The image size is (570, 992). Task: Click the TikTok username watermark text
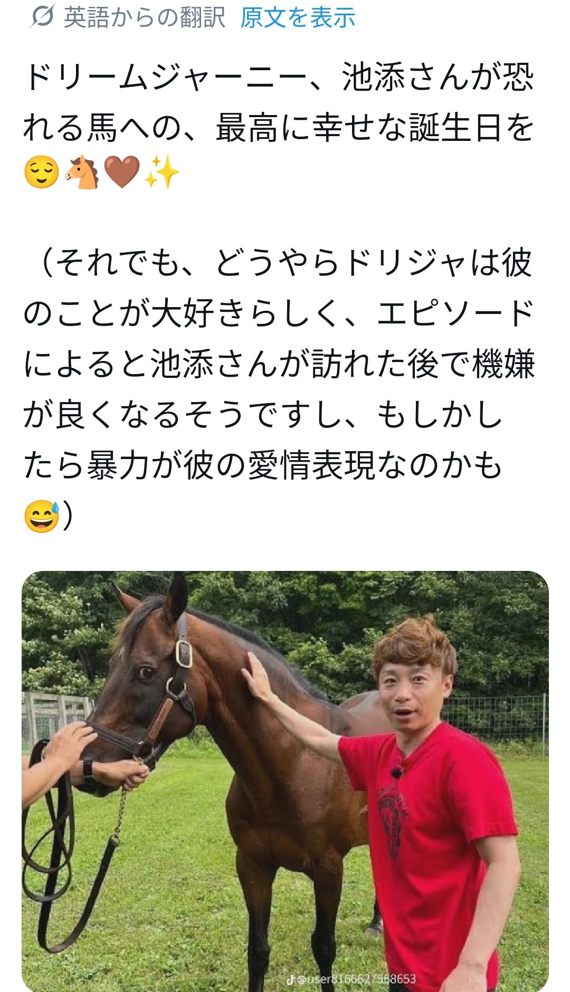click(357, 979)
